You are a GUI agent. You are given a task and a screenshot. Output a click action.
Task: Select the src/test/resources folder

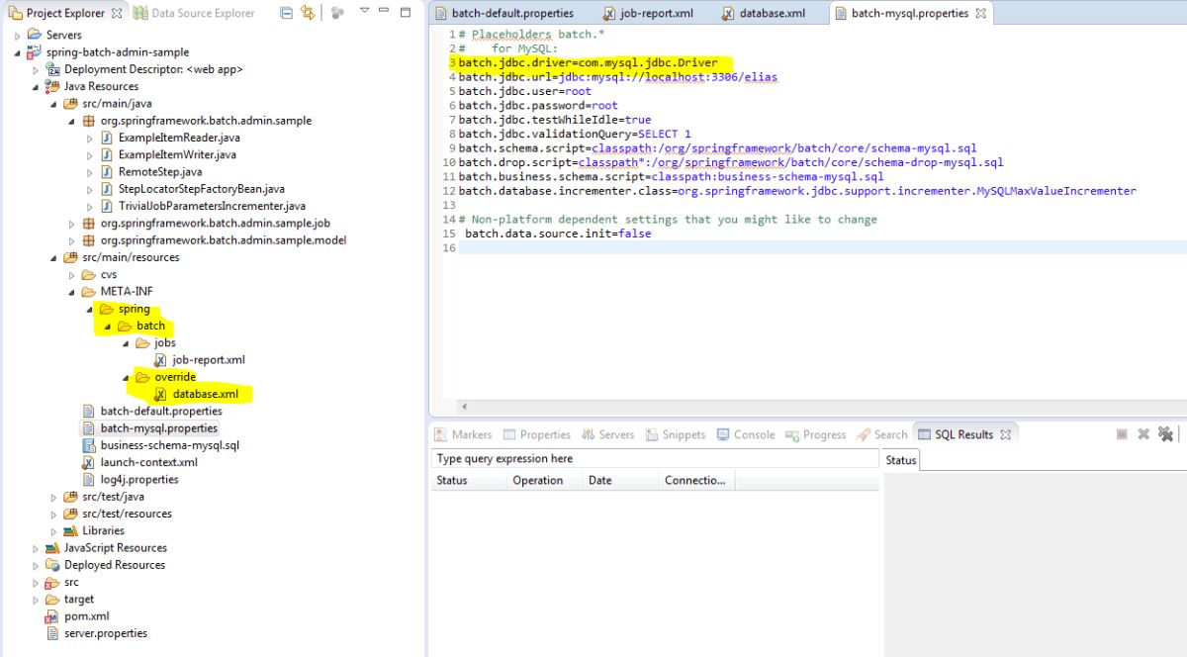(x=127, y=514)
